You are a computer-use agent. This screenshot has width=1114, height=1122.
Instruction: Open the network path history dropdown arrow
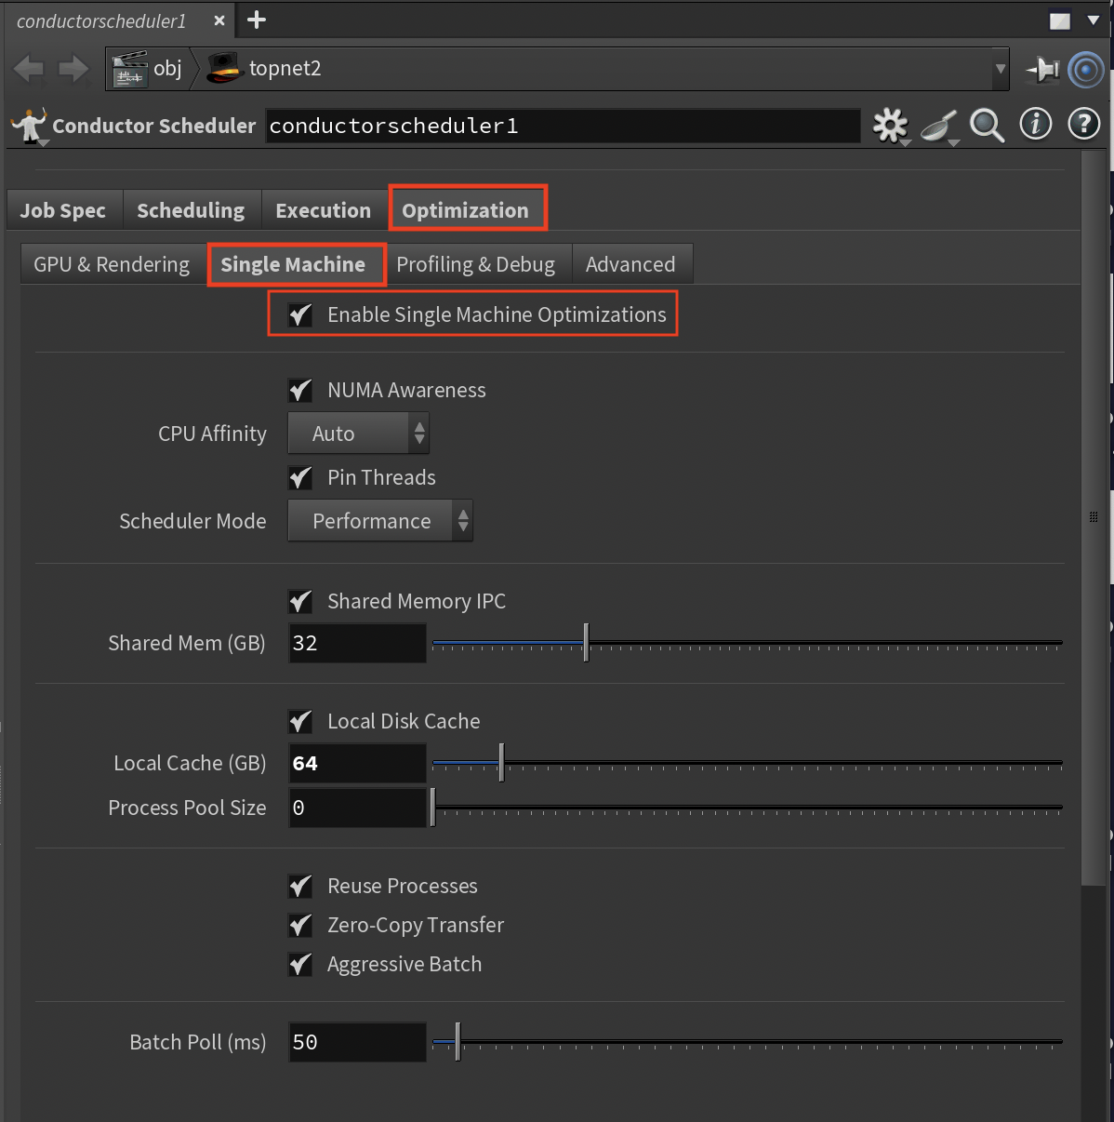tap(1001, 69)
